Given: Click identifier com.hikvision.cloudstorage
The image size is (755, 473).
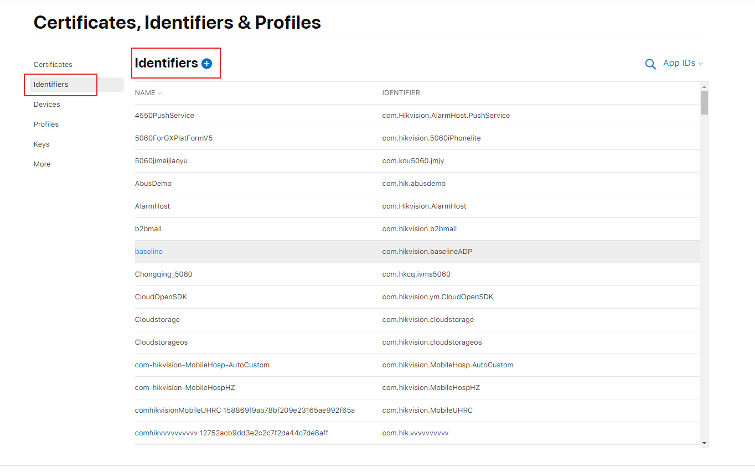Looking at the screenshot, I should coord(428,320).
